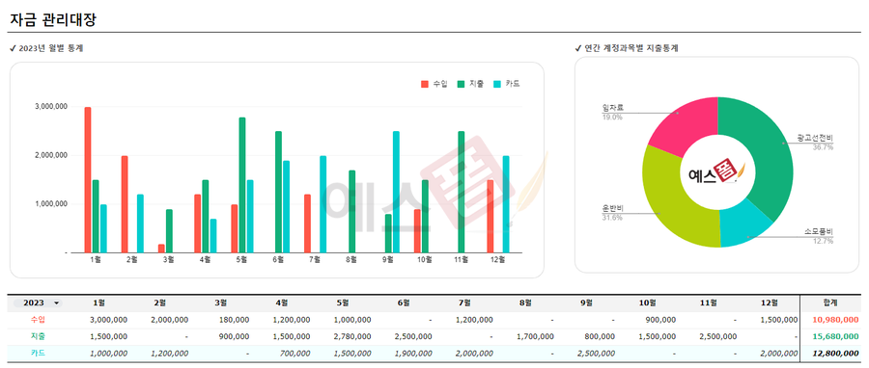Click the 31.6% label for 운반비
Viewport: 869px width, 368px height.
612,218
